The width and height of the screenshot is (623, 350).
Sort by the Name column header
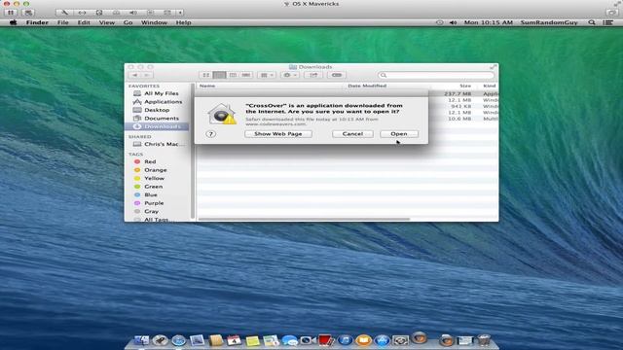(x=271, y=86)
